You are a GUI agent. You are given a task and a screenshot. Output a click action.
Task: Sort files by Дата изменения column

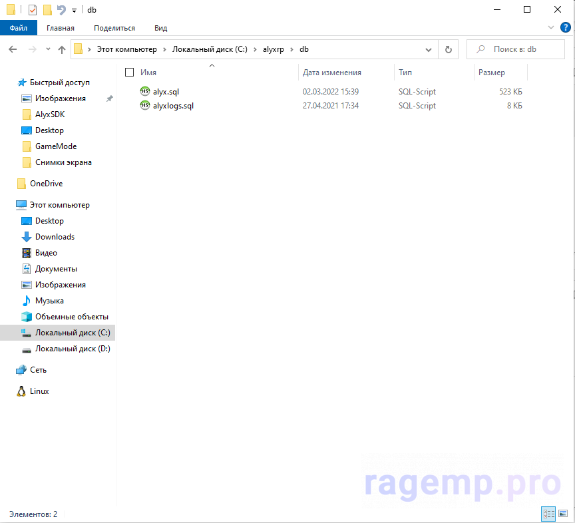pyautogui.click(x=332, y=73)
